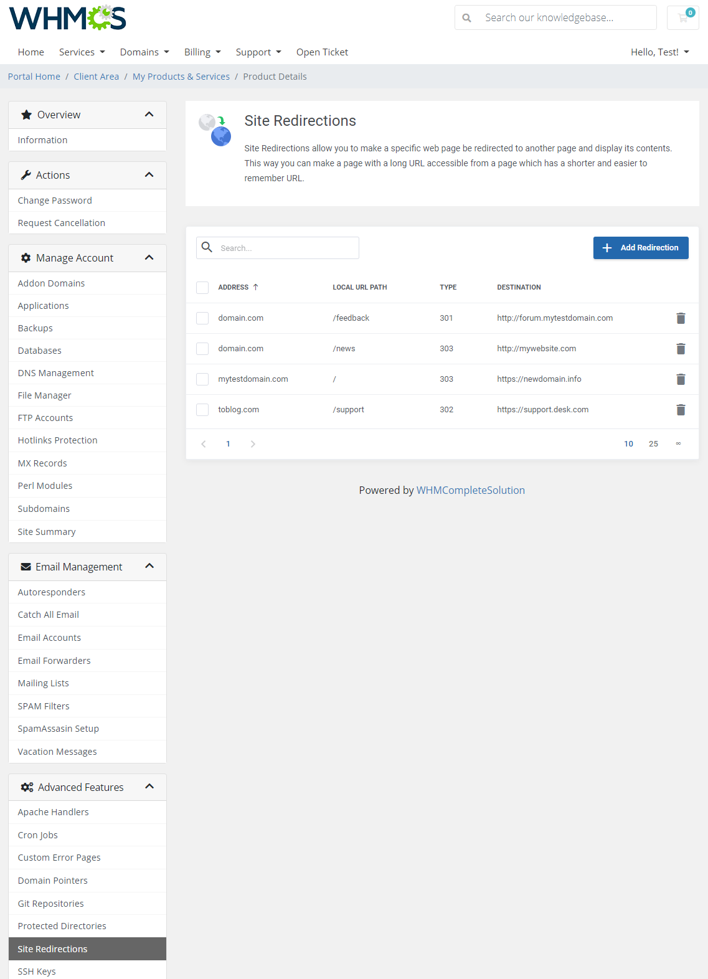Viewport: 708px width, 979px height.
Task: Open DNS Management from the sidebar
Action: pyautogui.click(x=56, y=373)
